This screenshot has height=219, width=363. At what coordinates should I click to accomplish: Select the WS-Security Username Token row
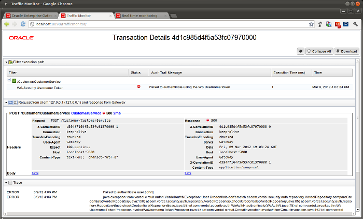[179, 87]
